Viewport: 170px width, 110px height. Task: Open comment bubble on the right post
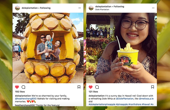(x=97, y=87)
